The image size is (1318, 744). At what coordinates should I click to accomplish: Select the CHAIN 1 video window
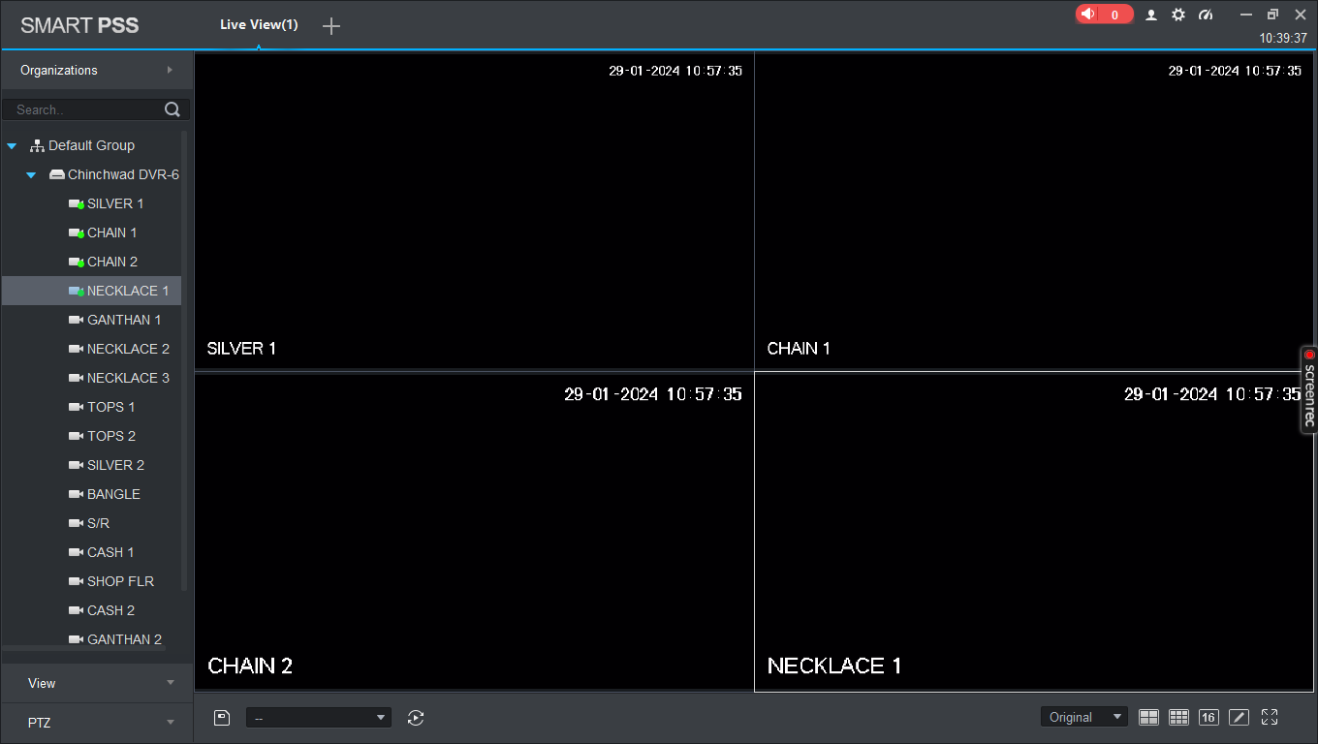1034,210
